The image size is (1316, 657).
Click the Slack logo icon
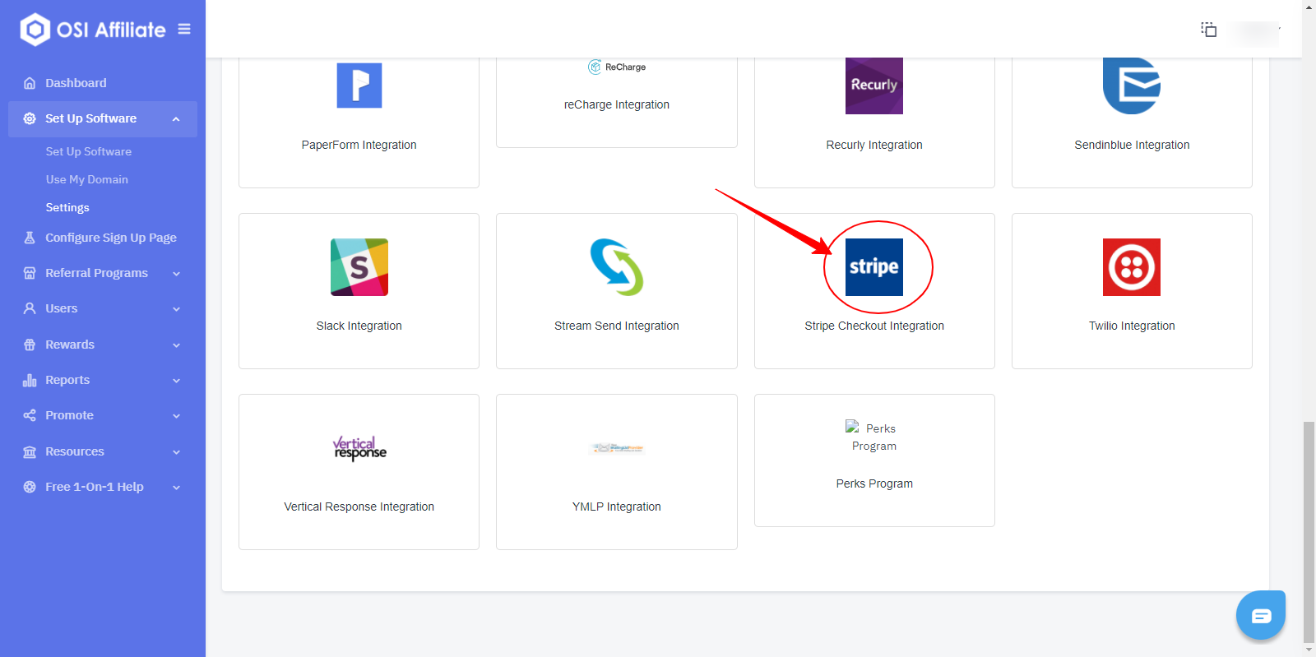(359, 267)
